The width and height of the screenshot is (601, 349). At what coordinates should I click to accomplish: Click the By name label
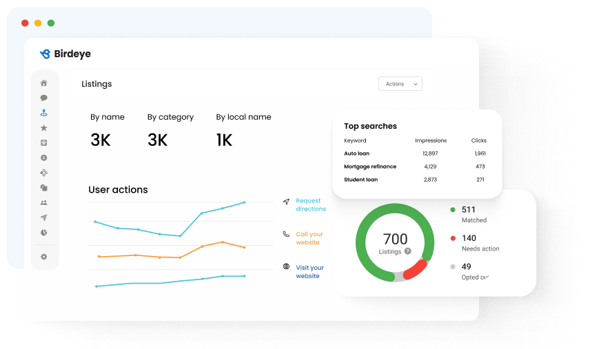coord(108,117)
